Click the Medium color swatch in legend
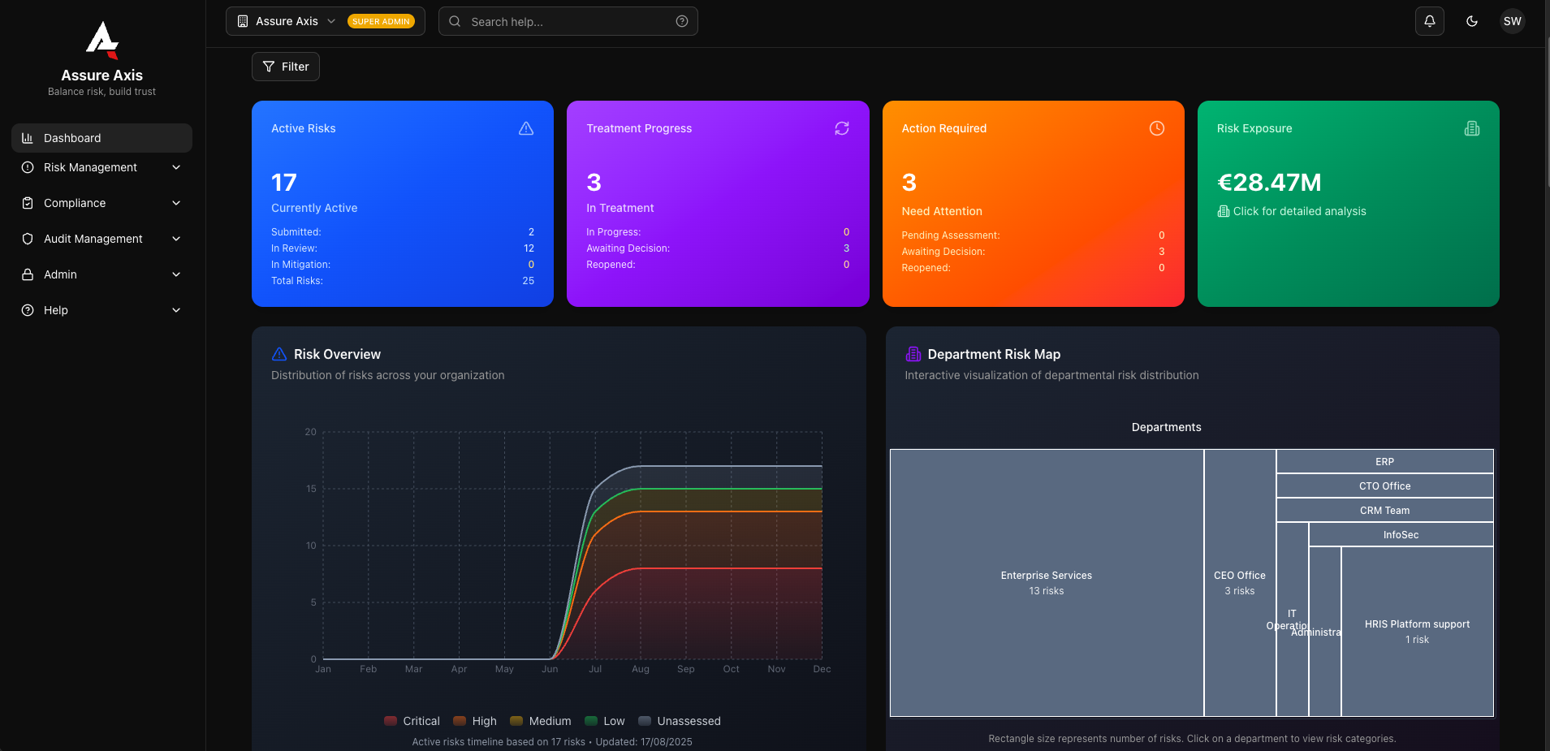1550x751 pixels. tap(516, 721)
